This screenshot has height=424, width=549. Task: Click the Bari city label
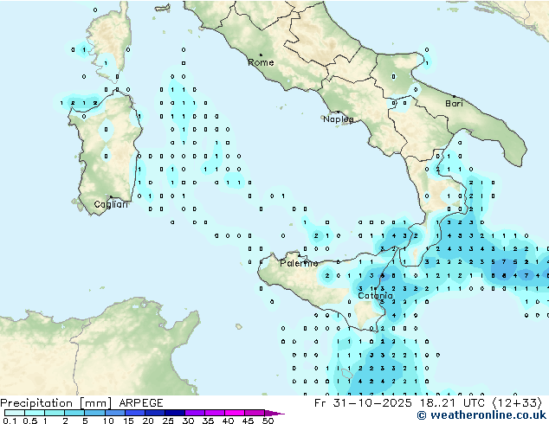click(454, 104)
